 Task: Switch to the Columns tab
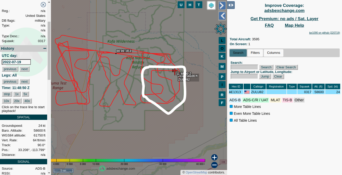tap(273, 53)
